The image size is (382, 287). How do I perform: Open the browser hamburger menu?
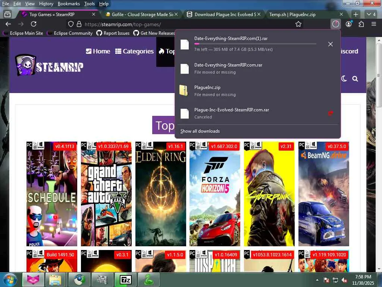coord(374,24)
